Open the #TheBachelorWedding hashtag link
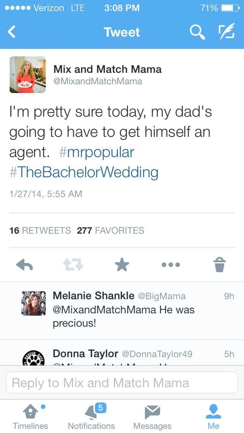The height and width of the screenshot is (433, 244). 84,172
